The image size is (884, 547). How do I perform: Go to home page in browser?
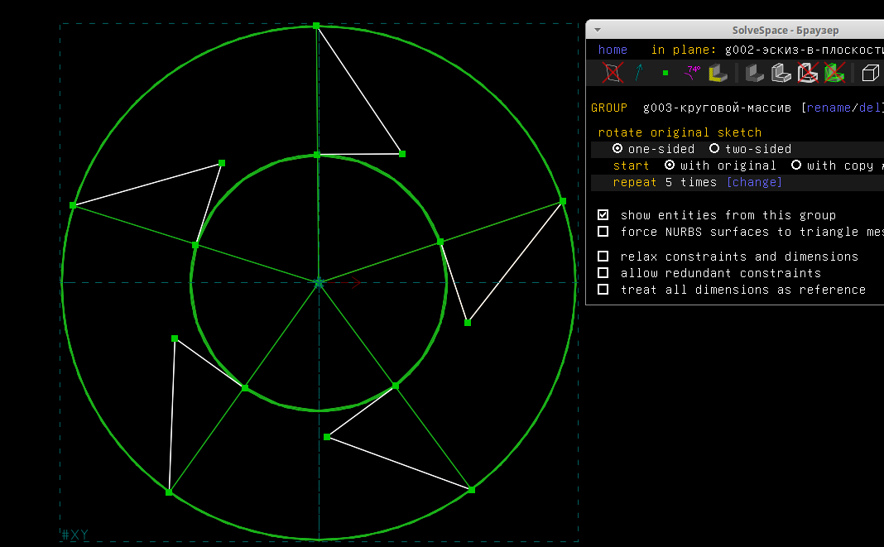(x=613, y=50)
